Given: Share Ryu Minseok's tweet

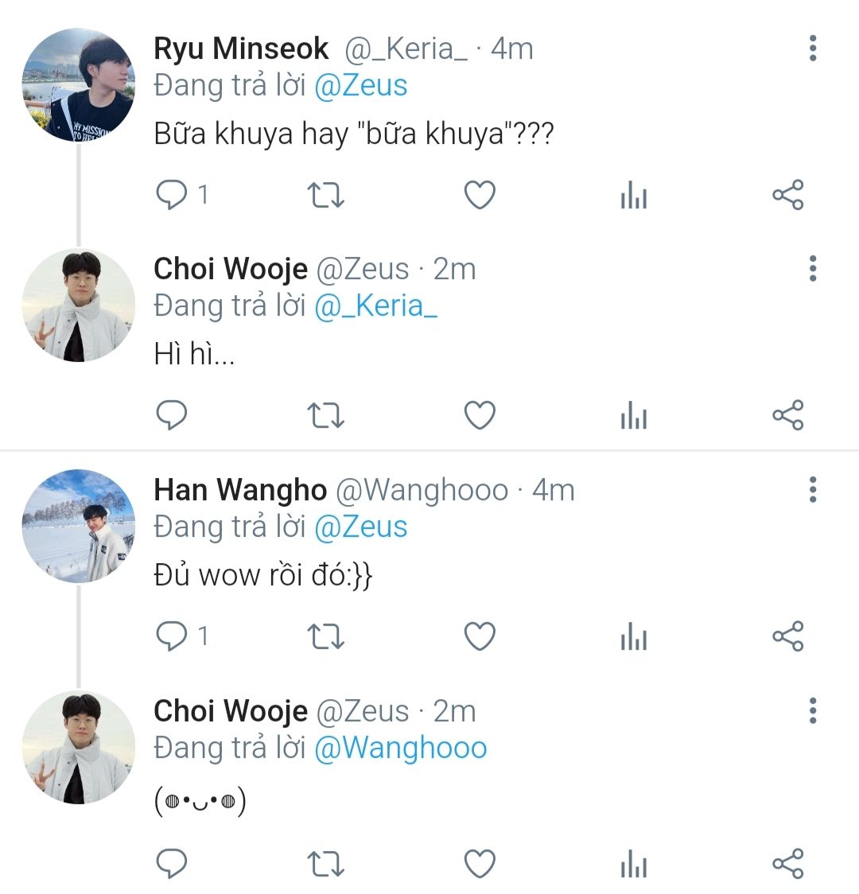Looking at the screenshot, I should pyautogui.click(x=787, y=195).
